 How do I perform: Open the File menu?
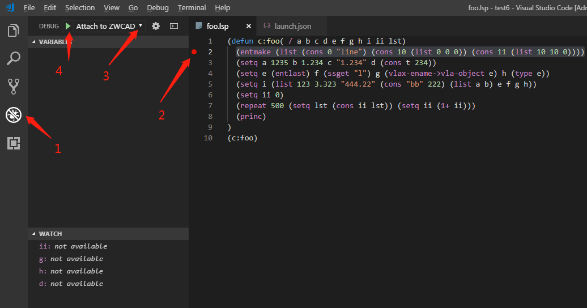[x=29, y=7]
